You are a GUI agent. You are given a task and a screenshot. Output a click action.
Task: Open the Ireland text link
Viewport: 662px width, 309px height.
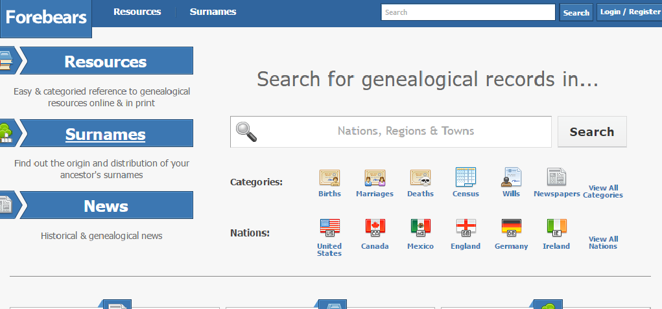point(556,246)
